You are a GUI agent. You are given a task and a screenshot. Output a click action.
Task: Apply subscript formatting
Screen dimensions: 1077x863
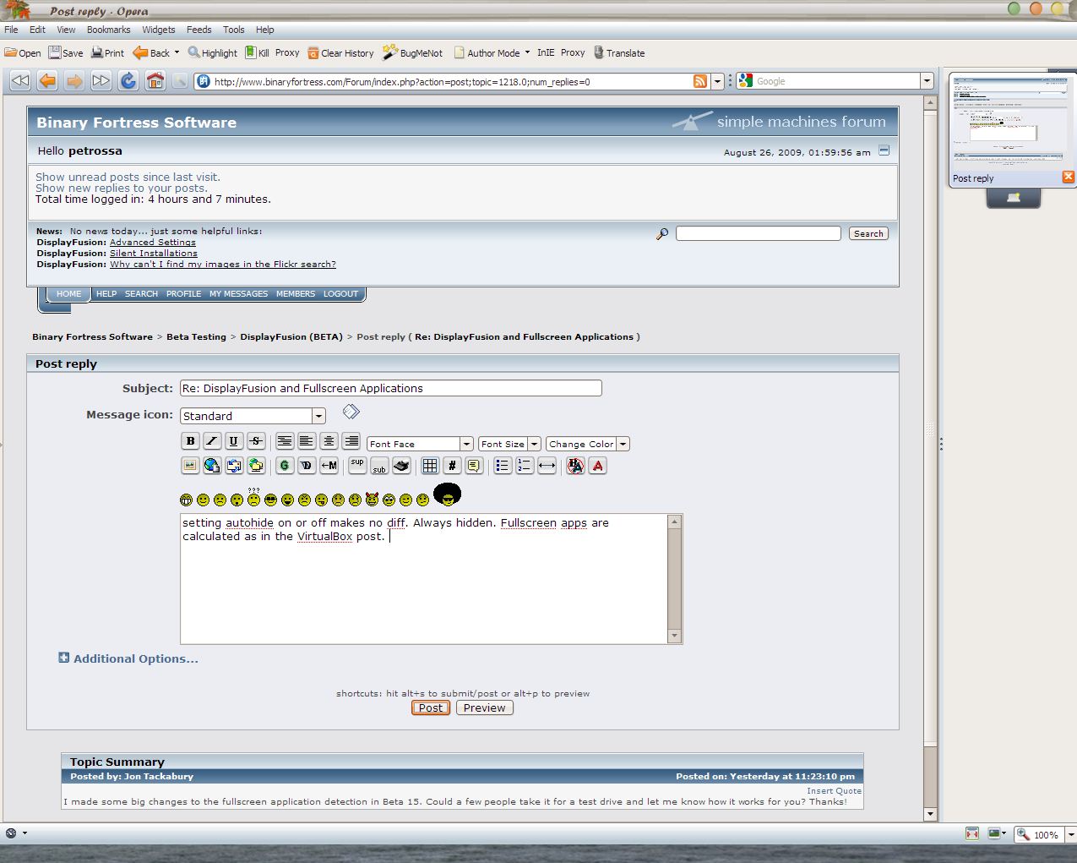(x=379, y=465)
